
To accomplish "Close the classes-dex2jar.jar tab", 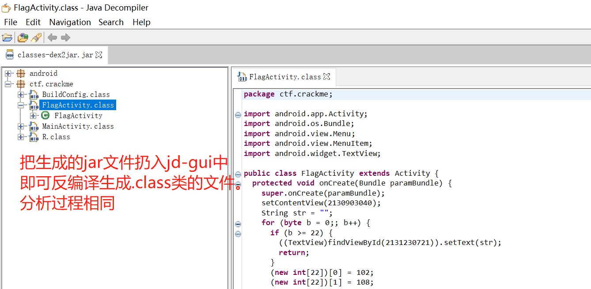I will 99,55.
